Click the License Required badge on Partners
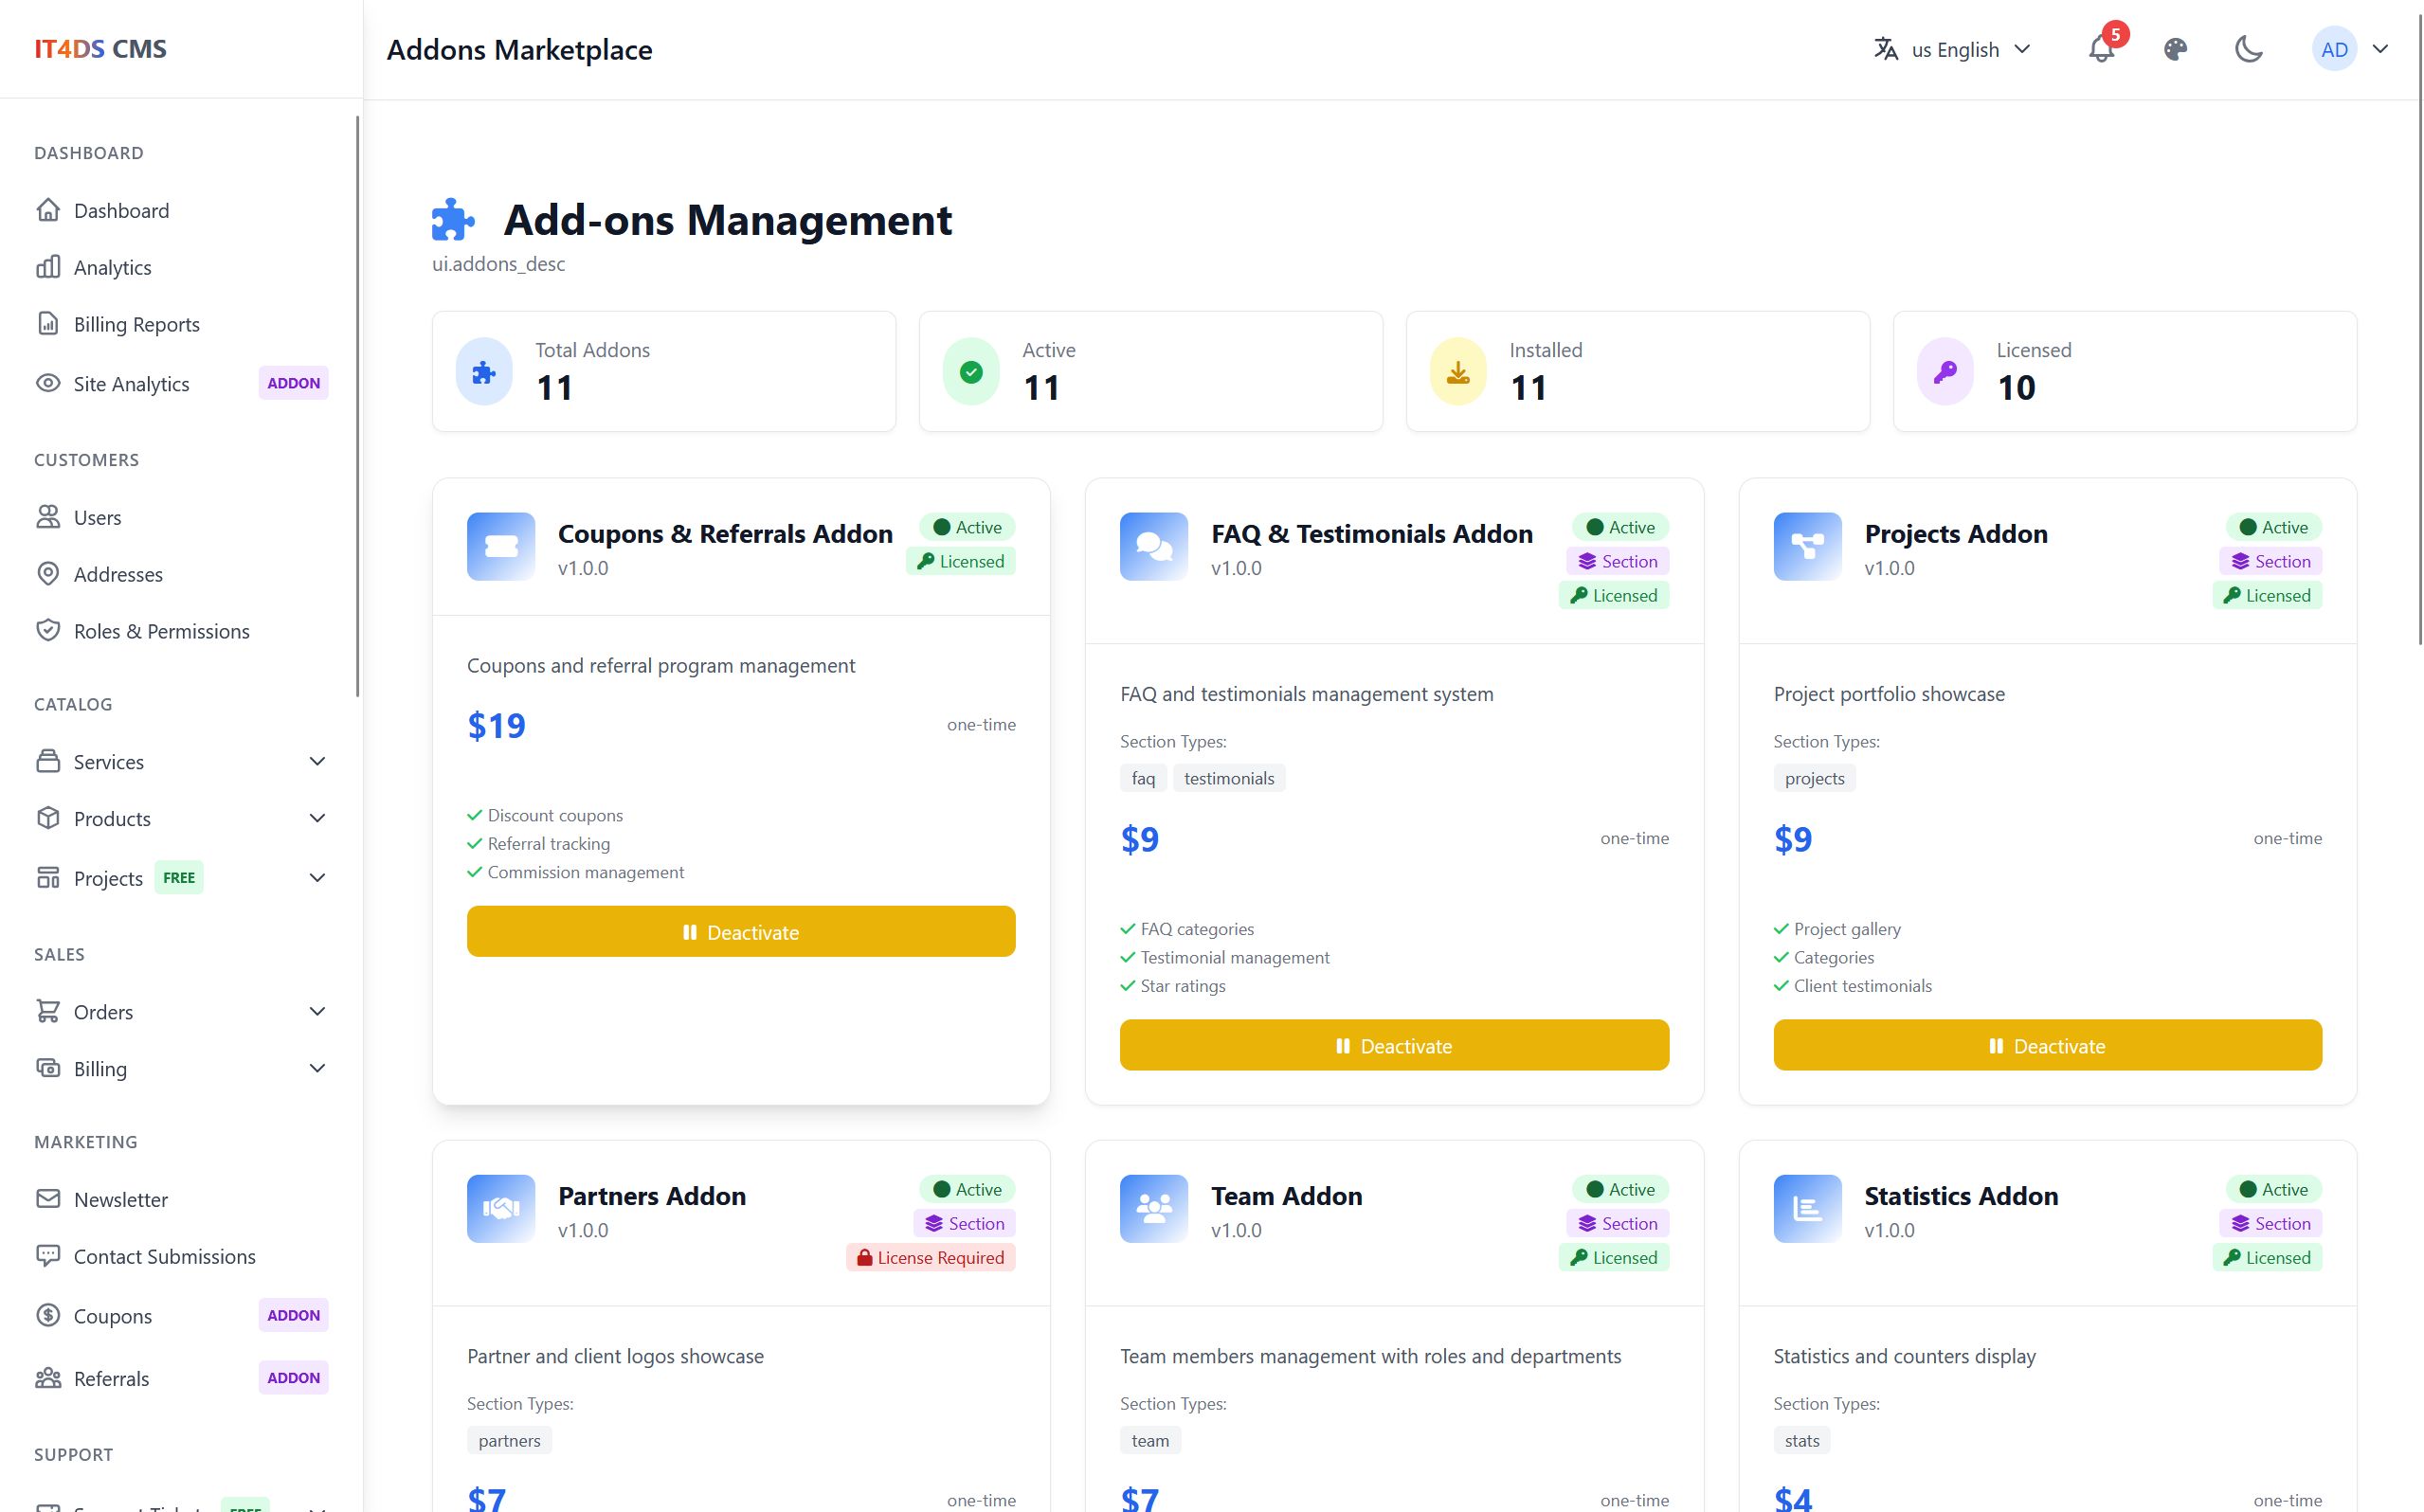This screenshot has height=1512, width=2424. tap(930, 1258)
